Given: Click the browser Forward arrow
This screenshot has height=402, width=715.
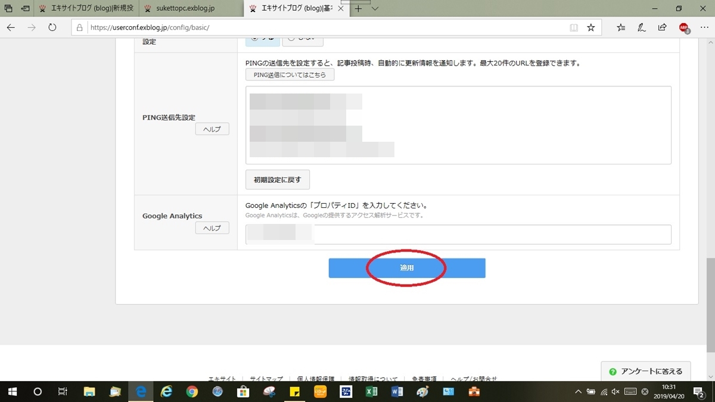Looking at the screenshot, I should (x=32, y=27).
